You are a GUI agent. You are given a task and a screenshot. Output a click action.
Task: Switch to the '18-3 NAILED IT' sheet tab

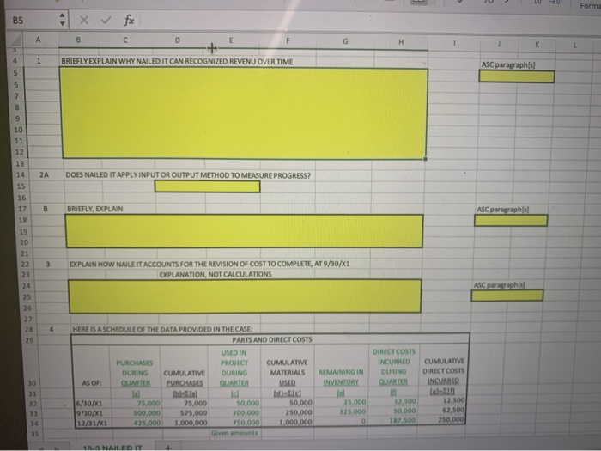coord(112,448)
